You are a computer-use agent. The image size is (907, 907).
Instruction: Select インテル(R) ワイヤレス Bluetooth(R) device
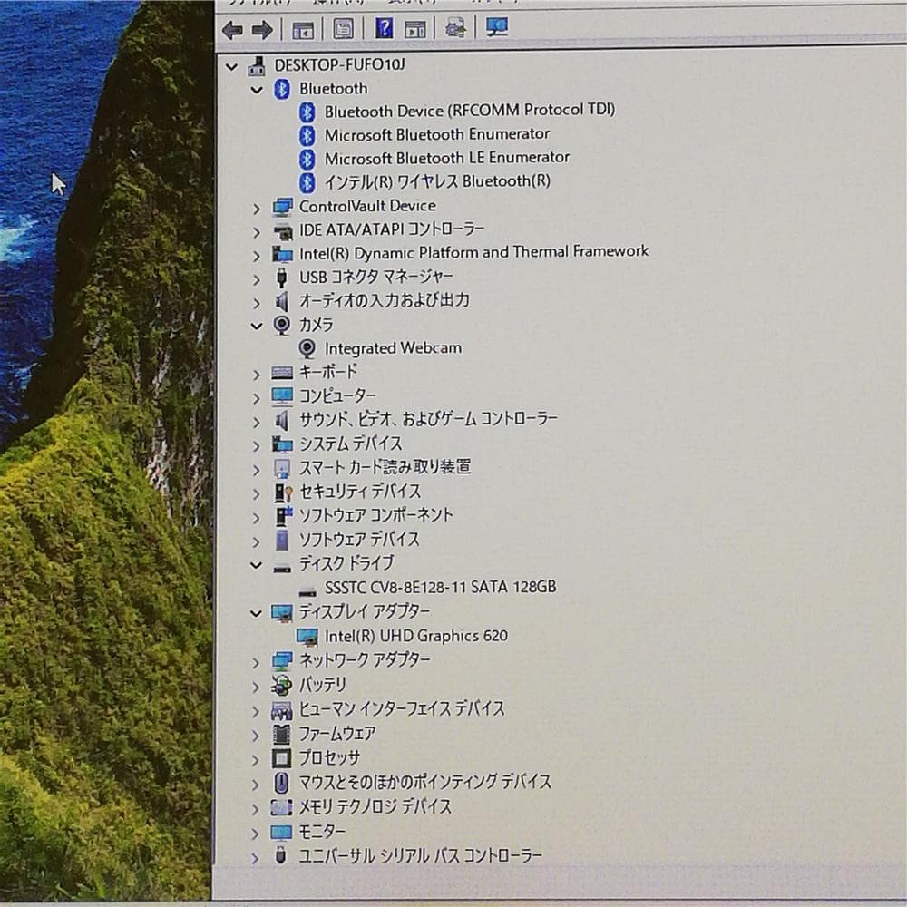click(437, 181)
